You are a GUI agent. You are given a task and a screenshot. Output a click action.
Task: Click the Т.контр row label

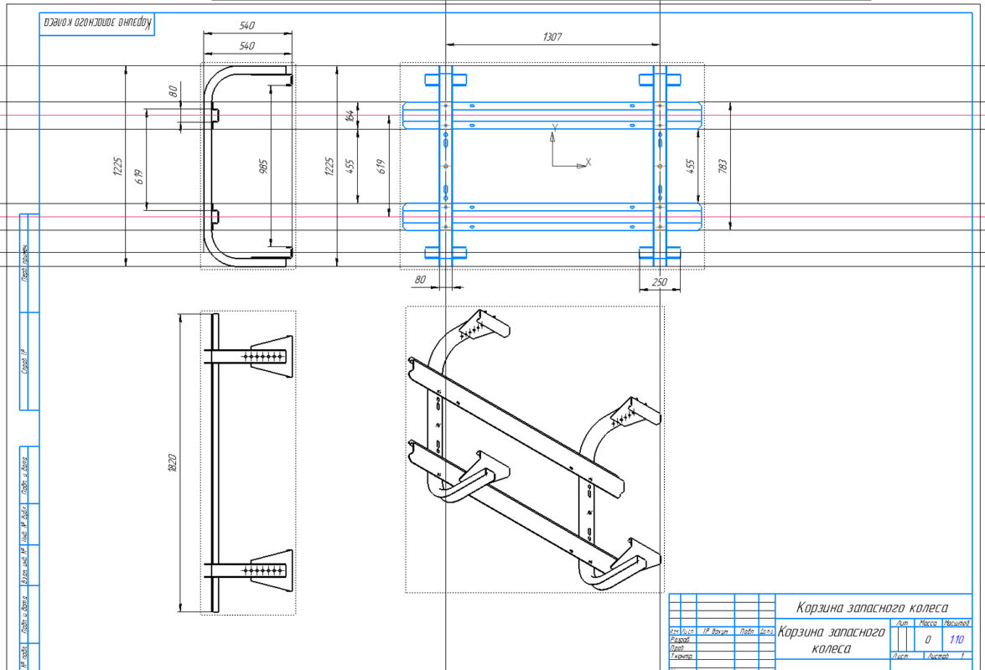click(681, 657)
